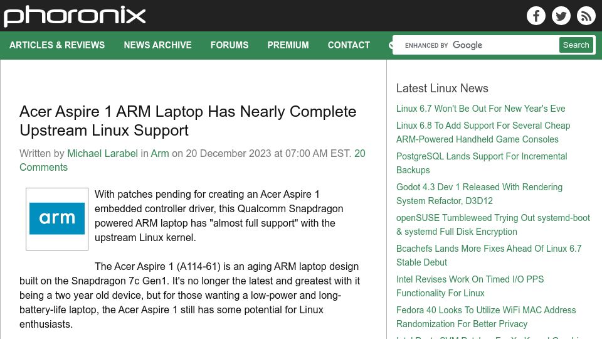Go to the Forums section
Screen dimensions: 602x339
(x=230, y=45)
